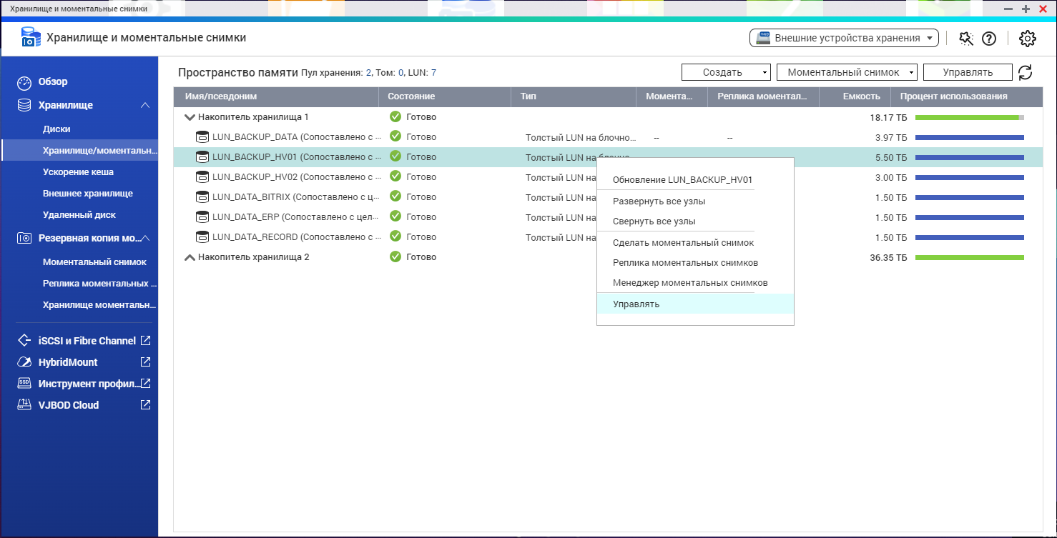Click the disk icon of LUN_DATA_ERP
Screen dimensions: 1057x538
pyautogui.click(x=202, y=217)
